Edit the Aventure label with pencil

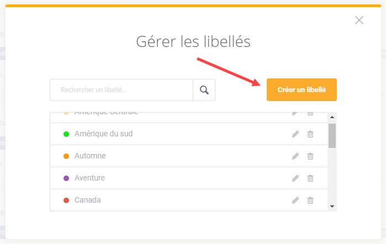pyautogui.click(x=295, y=178)
